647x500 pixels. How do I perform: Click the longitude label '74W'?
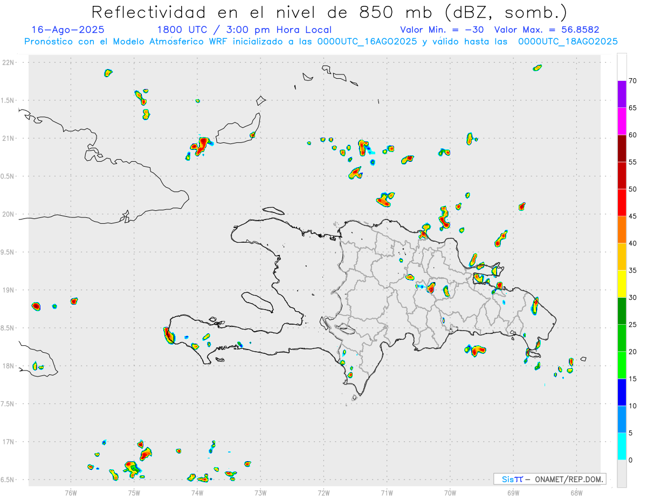[x=197, y=492]
